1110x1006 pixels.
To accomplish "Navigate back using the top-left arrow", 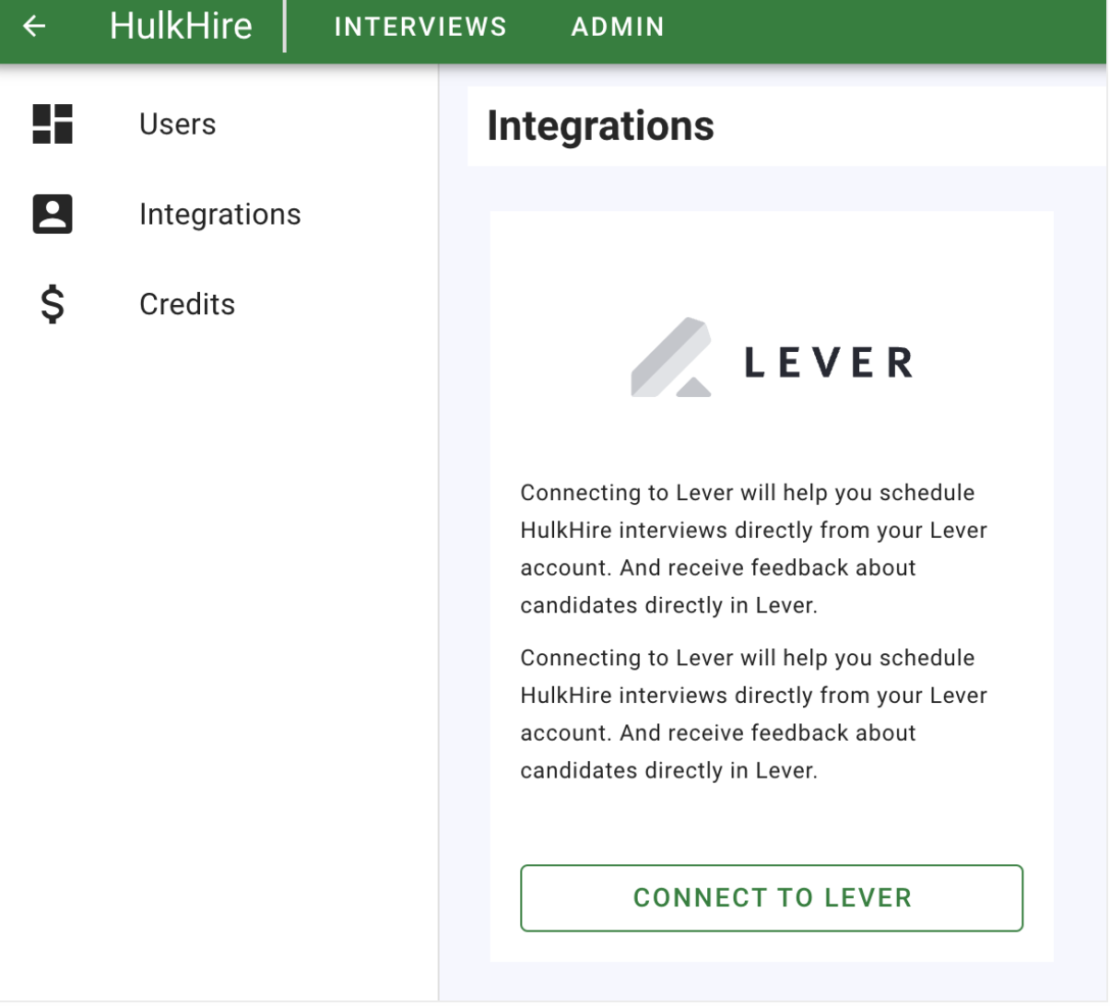I will pos(33,27).
